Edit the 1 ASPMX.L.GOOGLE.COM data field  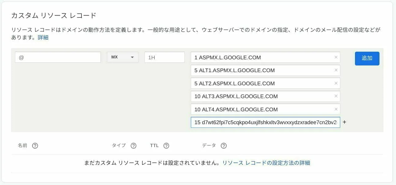[260, 57]
